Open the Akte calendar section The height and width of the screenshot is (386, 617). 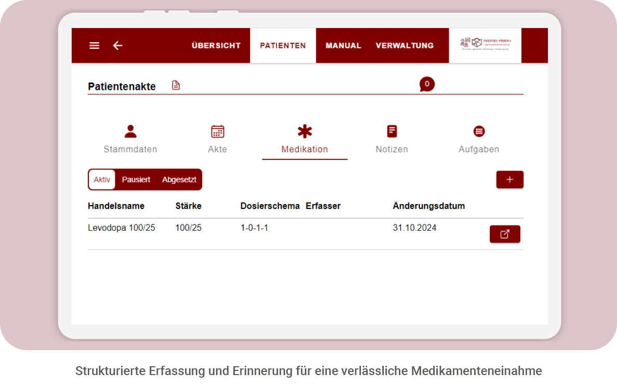[x=217, y=139]
